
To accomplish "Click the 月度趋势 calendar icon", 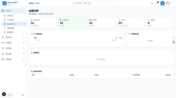I will click(x=32, y=53).
